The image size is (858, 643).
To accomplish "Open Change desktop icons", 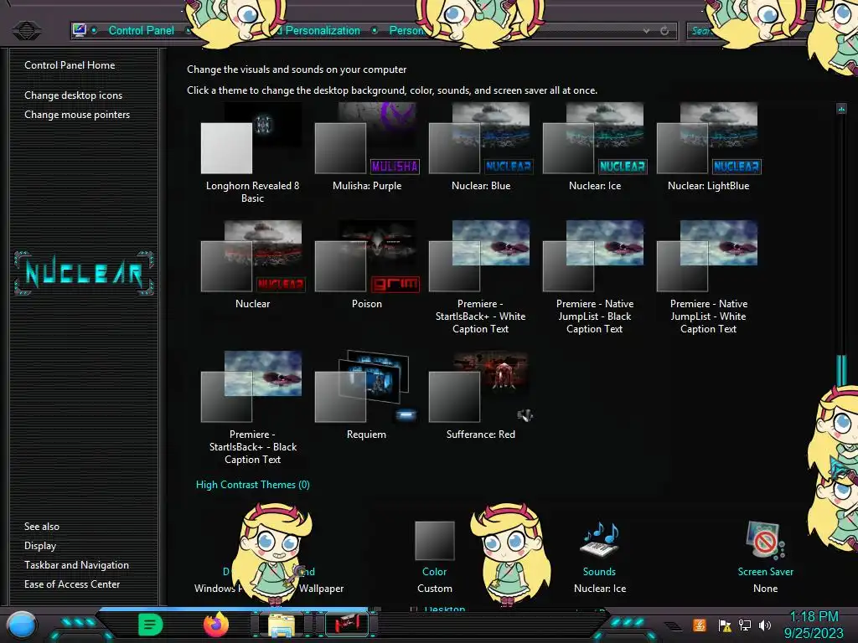I will coord(74,95).
